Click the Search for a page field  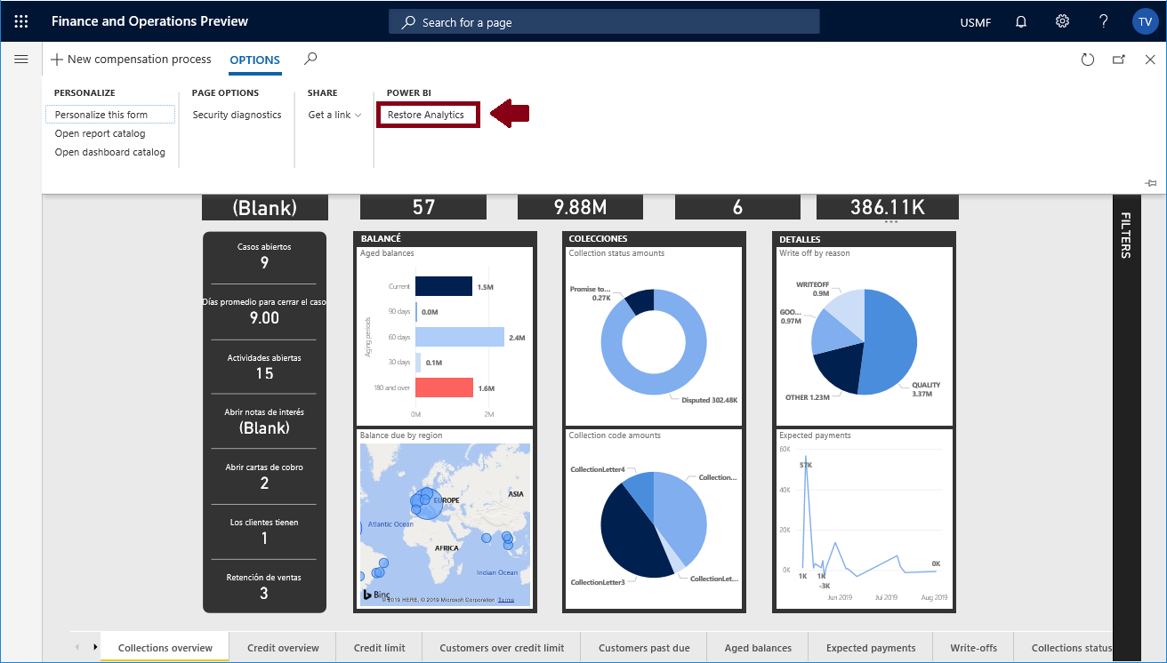click(604, 20)
